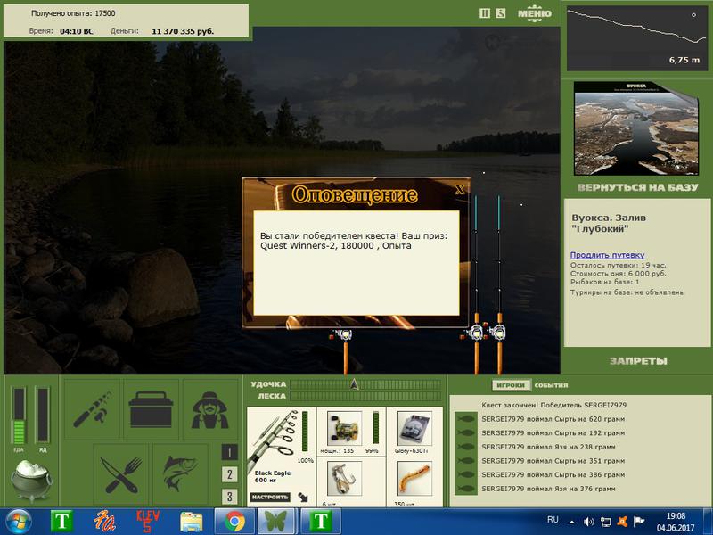Select the ИГРОКИ tab

pos(511,385)
